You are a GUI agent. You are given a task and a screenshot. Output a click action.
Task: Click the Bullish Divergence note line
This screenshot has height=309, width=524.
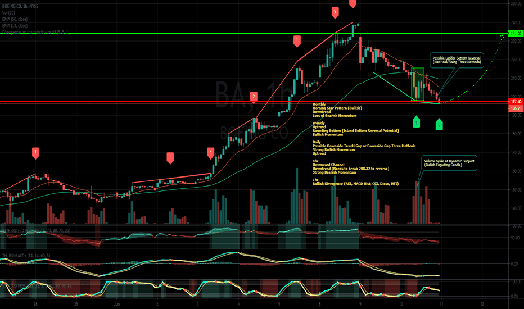coord(355,184)
